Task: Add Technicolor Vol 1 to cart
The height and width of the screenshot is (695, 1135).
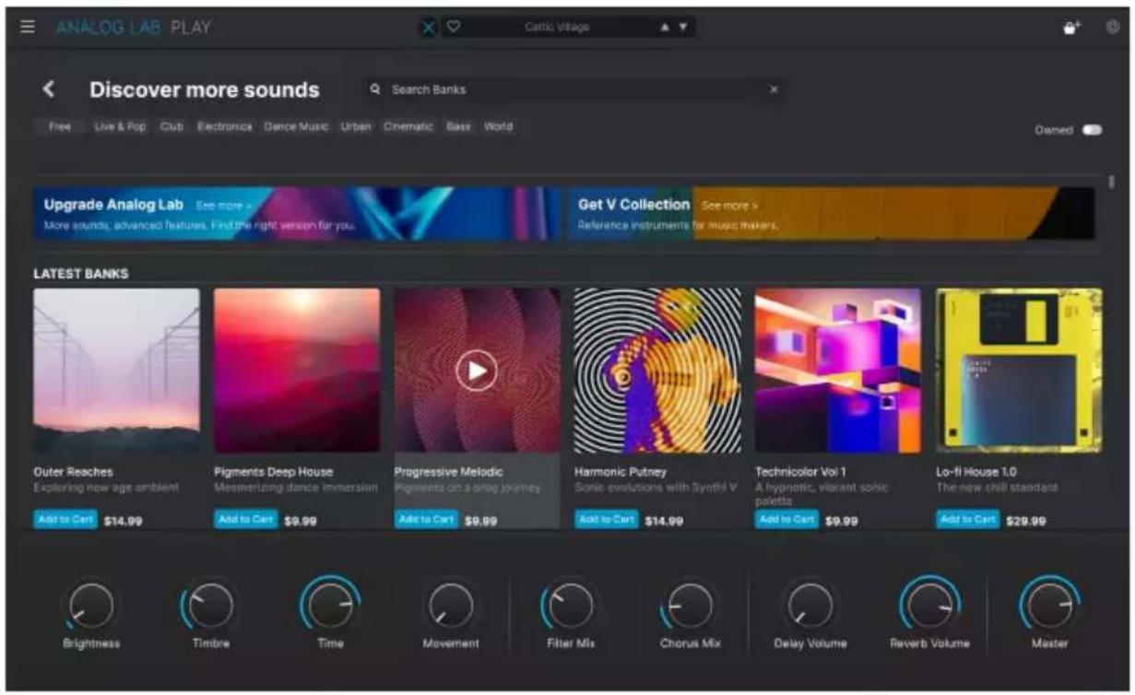Action: (x=787, y=520)
